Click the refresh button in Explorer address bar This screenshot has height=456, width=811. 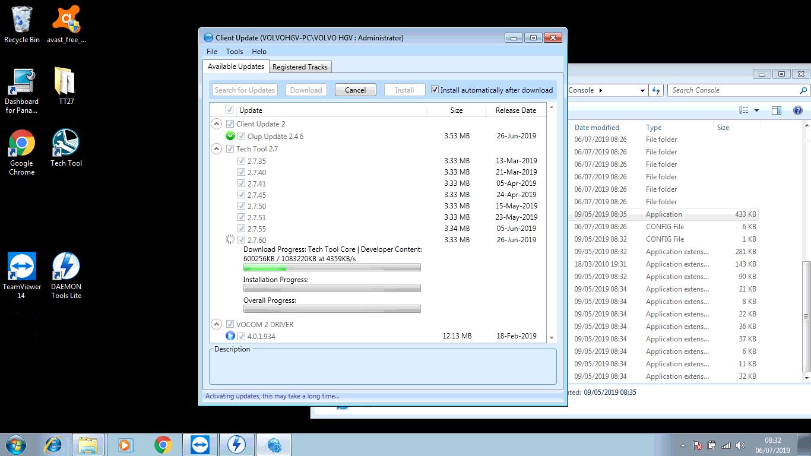pos(656,90)
